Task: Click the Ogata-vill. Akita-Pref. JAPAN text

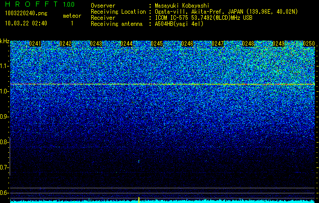Action: (x=226, y=12)
